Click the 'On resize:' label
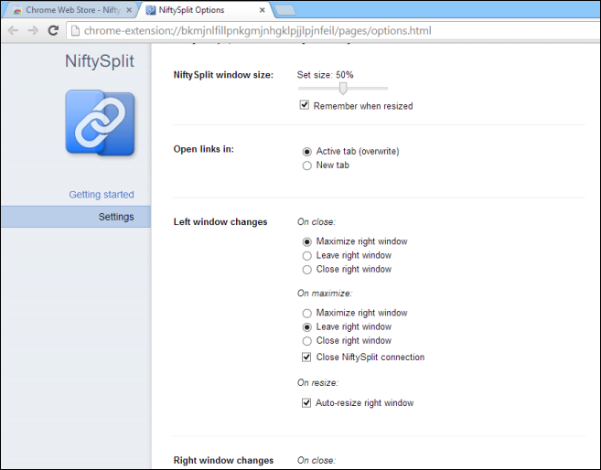601x470 pixels. [x=317, y=382]
